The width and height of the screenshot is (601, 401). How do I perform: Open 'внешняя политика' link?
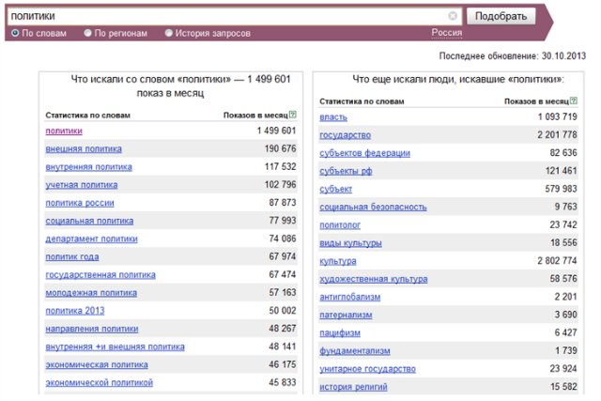[x=84, y=149]
